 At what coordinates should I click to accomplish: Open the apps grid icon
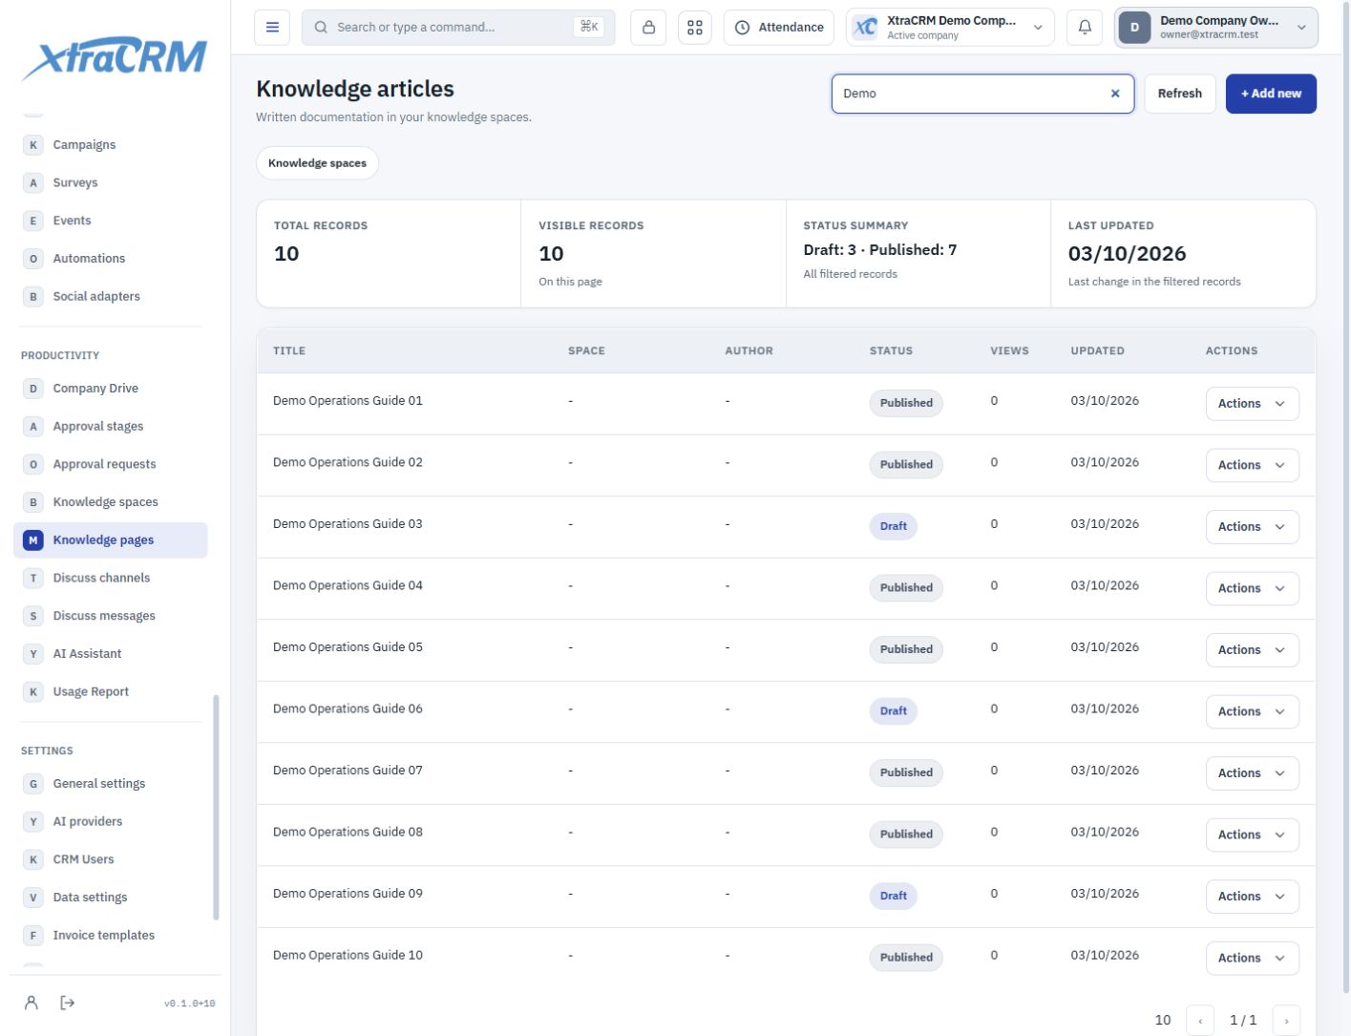(695, 28)
